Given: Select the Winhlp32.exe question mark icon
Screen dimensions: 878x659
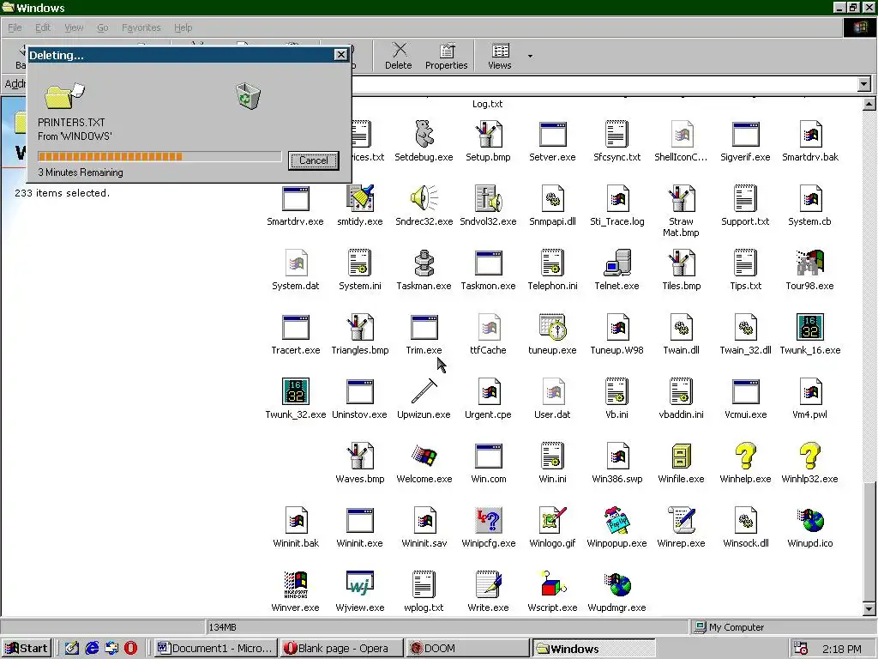Looking at the screenshot, I should point(809,456).
